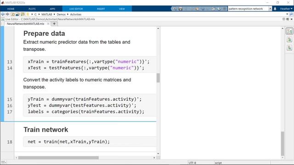The width and height of the screenshot is (294, 165).
Task: Click code line 14 xTest assignment
Action: coord(86,68)
